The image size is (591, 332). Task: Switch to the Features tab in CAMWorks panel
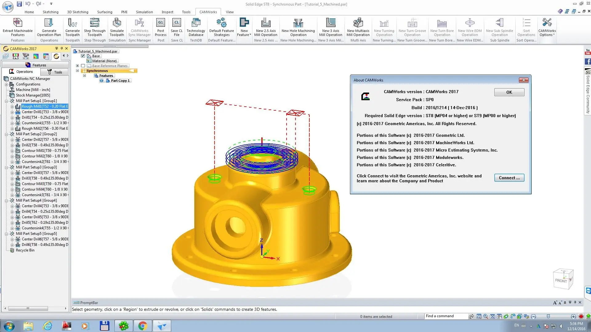(x=36, y=65)
